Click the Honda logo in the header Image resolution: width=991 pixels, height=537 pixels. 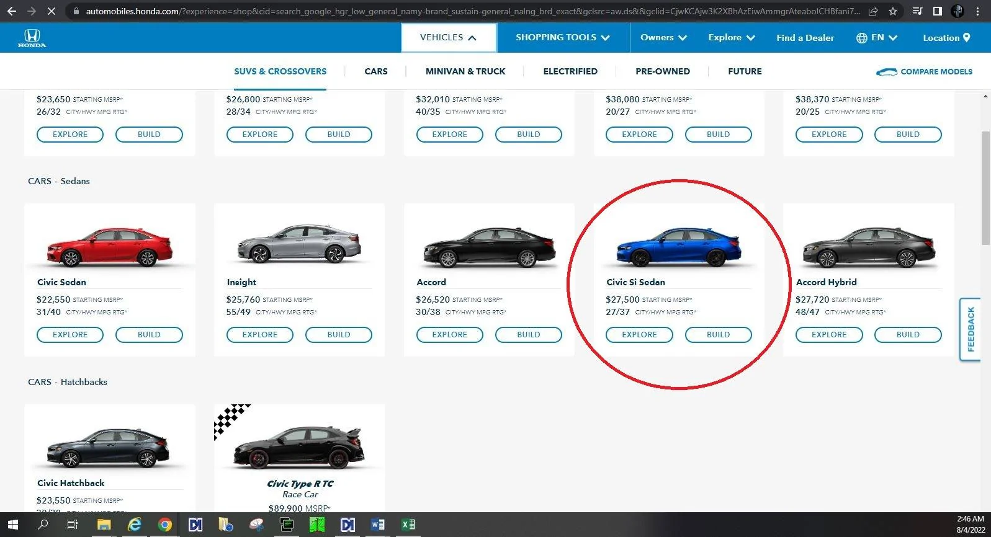32,38
